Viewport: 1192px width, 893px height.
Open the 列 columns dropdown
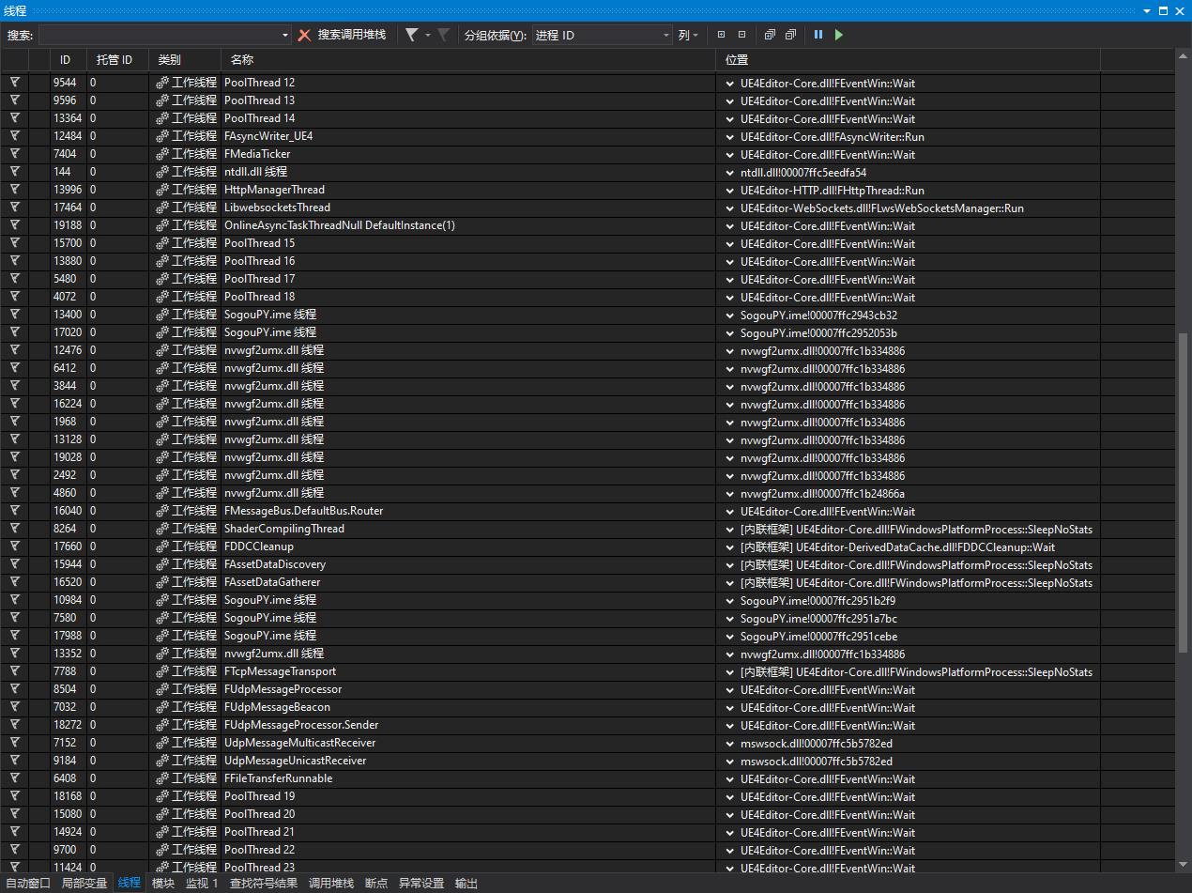click(690, 35)
